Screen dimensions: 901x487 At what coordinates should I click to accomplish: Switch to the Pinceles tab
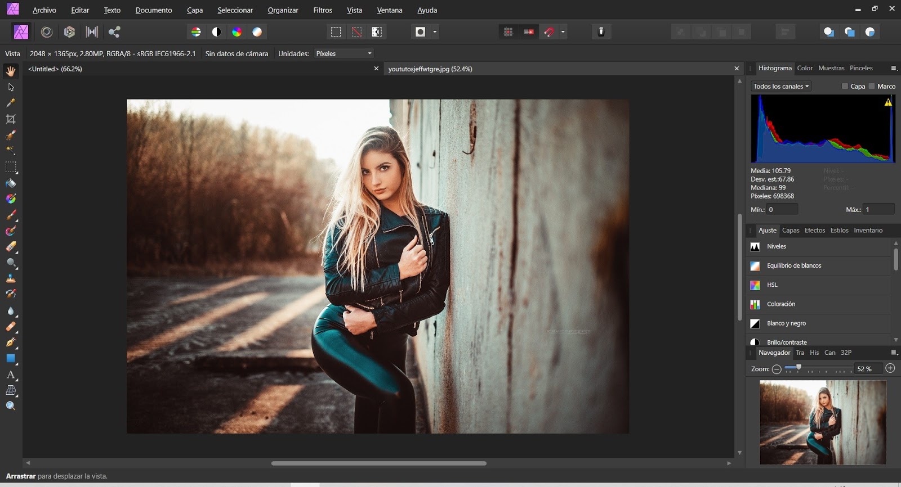click(861, 68)
